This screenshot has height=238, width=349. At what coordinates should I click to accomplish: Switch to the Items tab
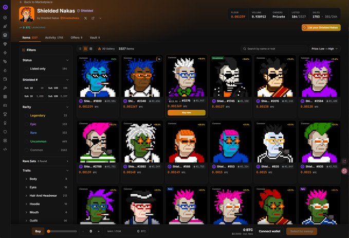tap(30, 38)
